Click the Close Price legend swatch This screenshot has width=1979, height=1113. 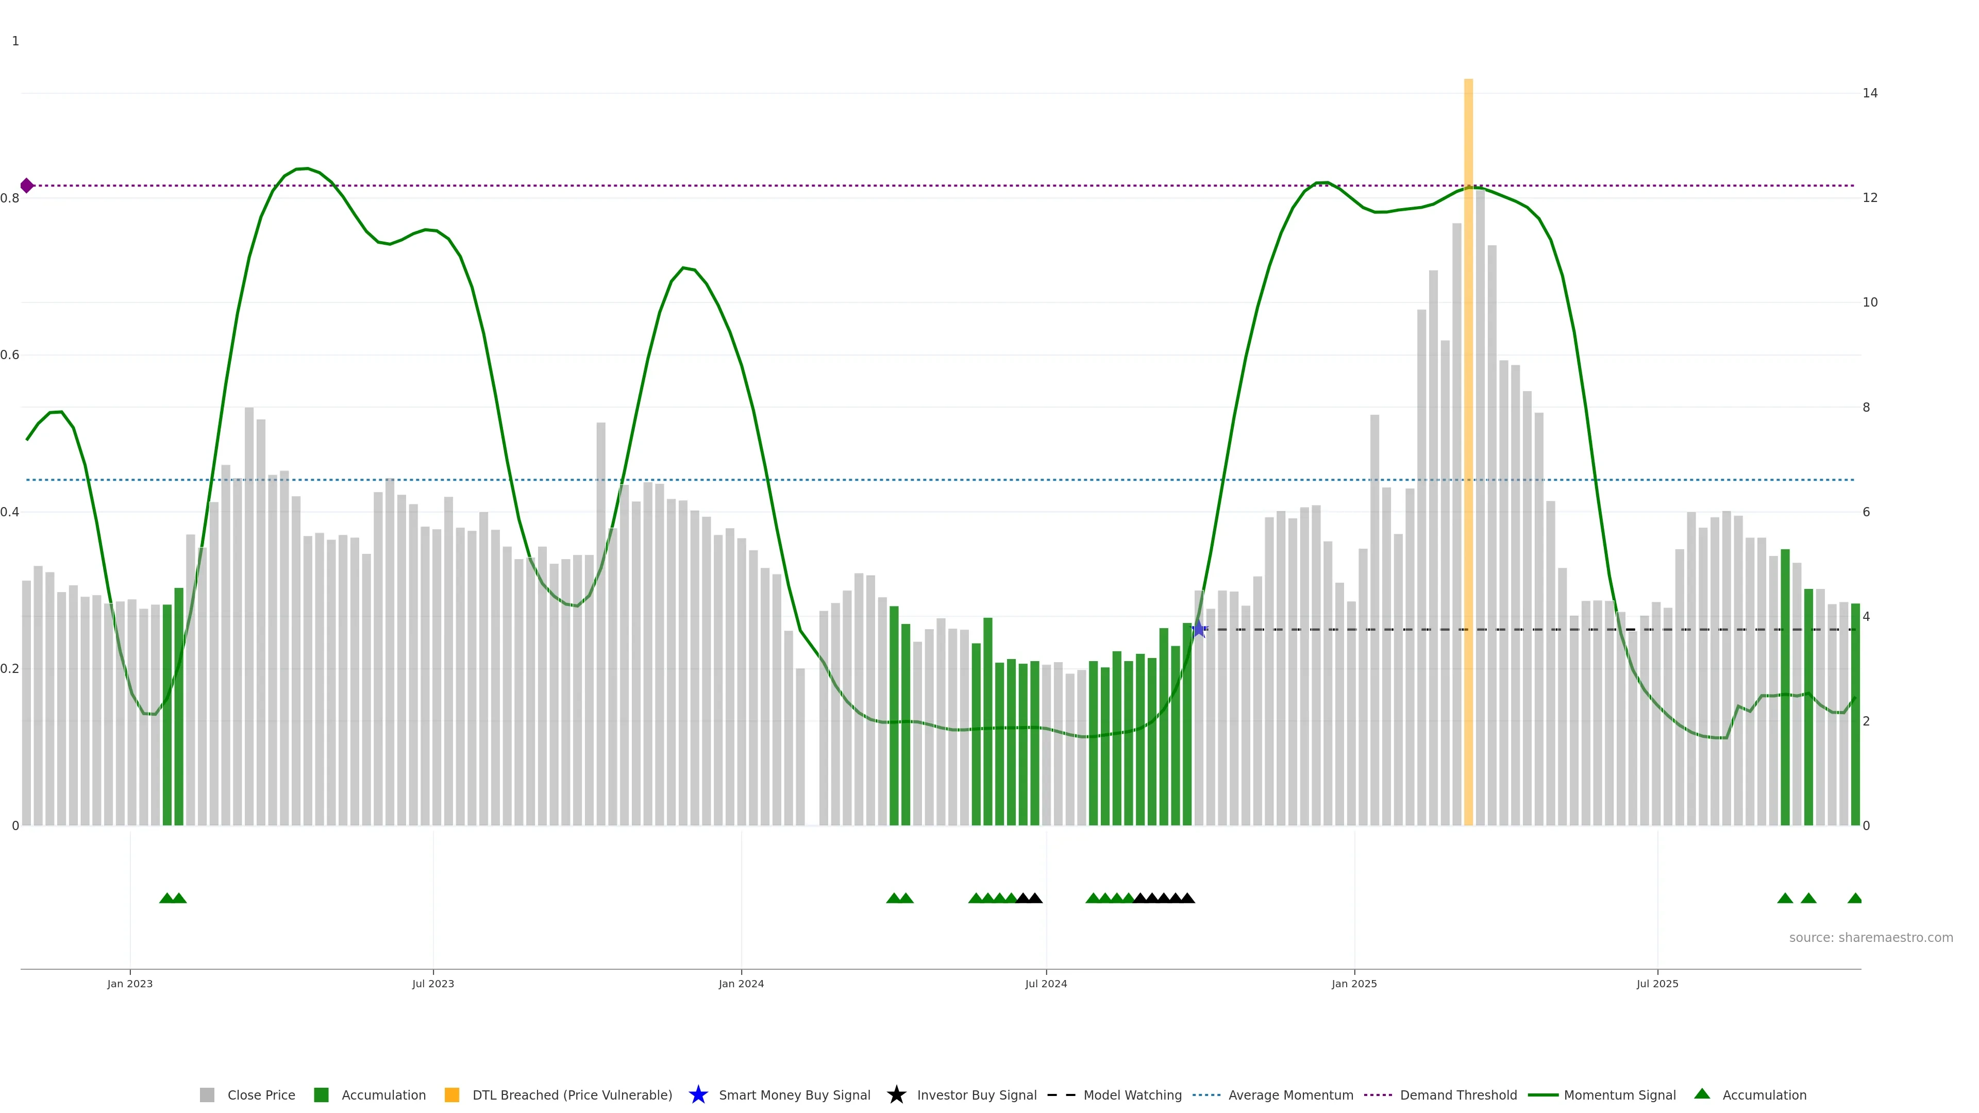pyautogui.click(x=207, y=1094)
